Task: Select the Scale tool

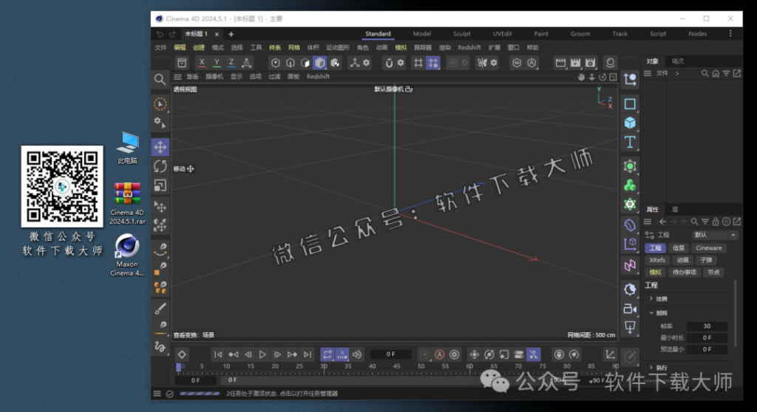Action: point(160,186)
